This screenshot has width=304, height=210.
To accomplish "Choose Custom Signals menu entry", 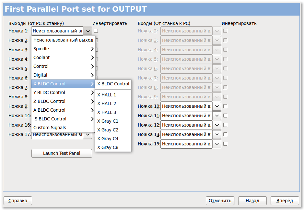I will pos(50,128).
